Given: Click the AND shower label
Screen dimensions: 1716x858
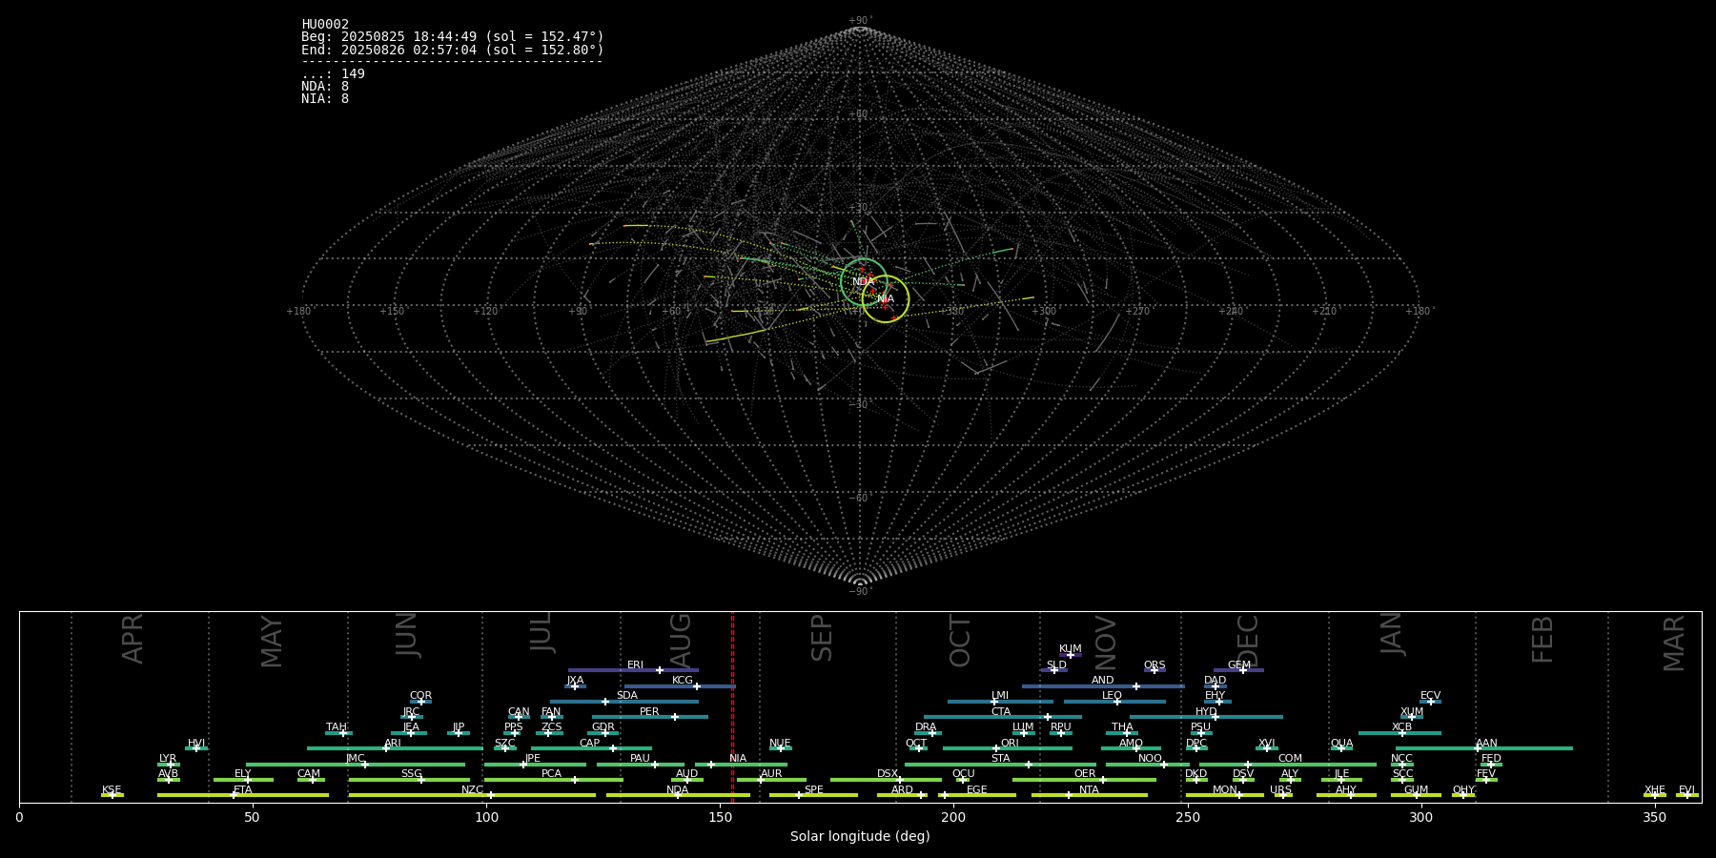Looking at the screenshot, I should tap(1103, 681).
